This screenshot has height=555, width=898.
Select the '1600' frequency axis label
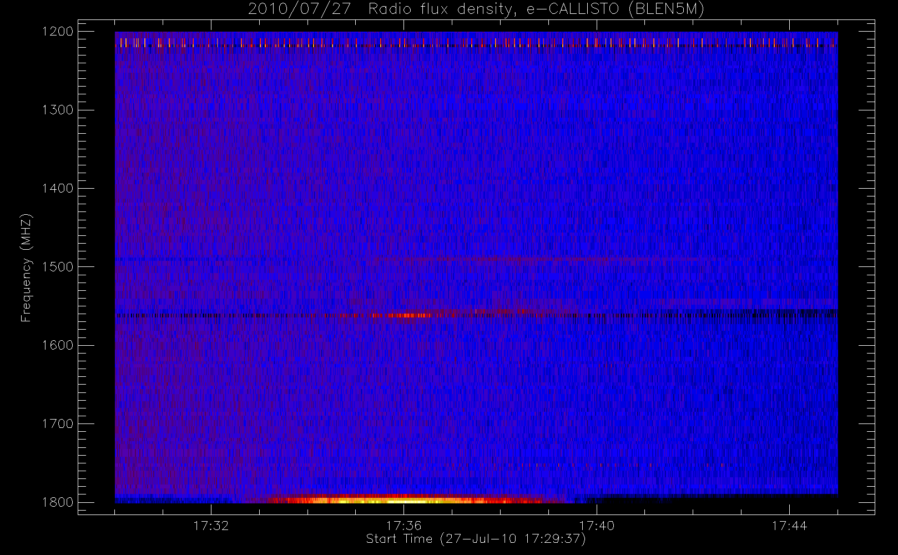pos(57,345)
